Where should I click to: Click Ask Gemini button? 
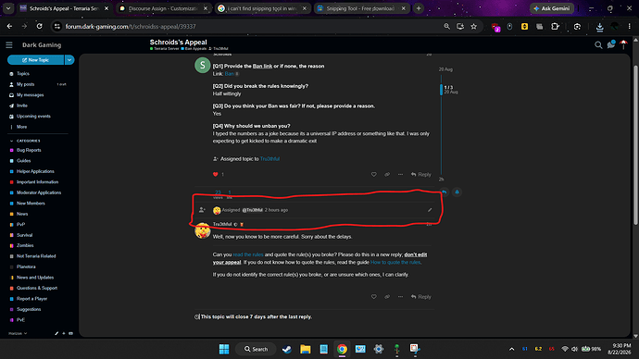click(552, 8)
